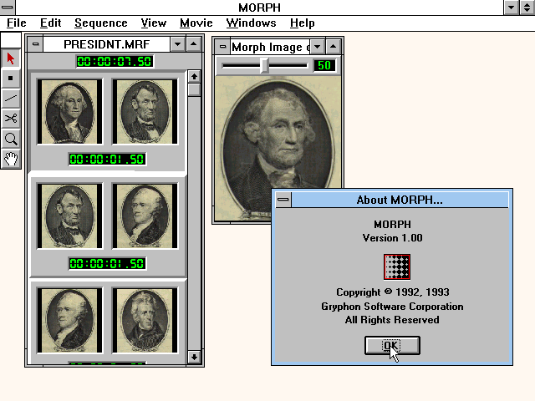535x401 pixels.
Task: Select the Jackson portrait thumbnail in third pair
Action: 145,321
